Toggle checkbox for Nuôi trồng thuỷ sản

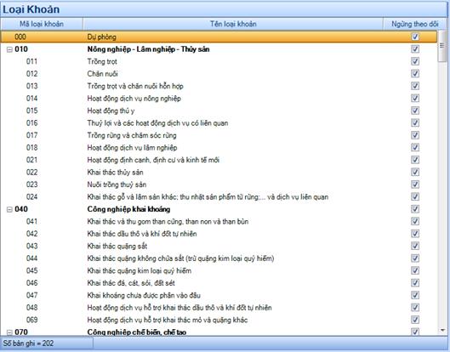(x=415, y=185)
